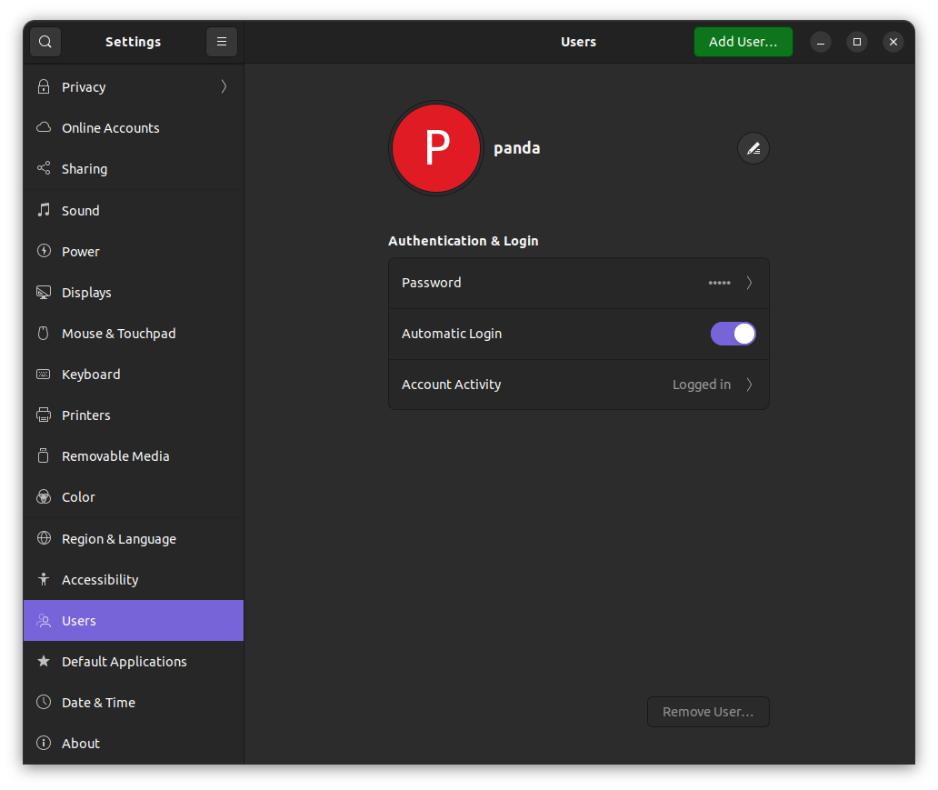Viewport: 938px width, 790px height.
Task: Click the Sharing icon in sidebar
Action: 44,168
